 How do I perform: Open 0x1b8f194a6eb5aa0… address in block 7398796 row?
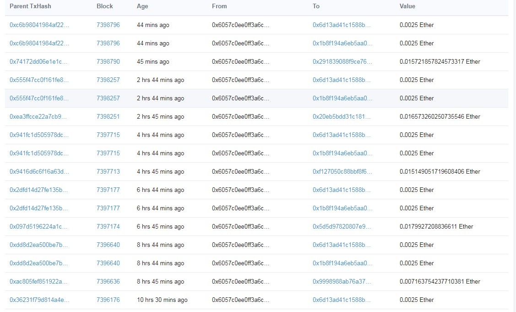342,44
